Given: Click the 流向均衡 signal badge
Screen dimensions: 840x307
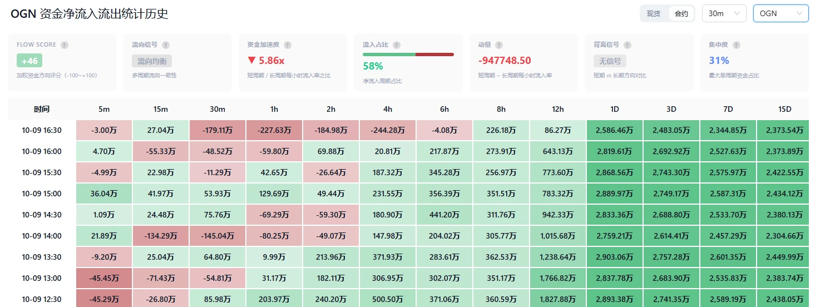Looking at the screenshot, I should click(152, 61).
